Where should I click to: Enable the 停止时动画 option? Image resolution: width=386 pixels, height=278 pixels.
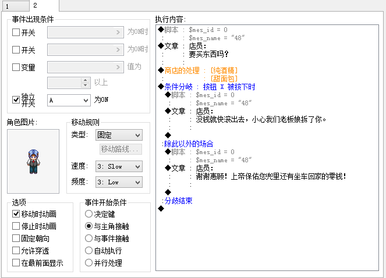(x=16, y=226)
